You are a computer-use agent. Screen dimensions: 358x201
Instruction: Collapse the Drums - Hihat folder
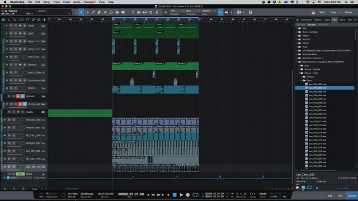pyautogui.click(x=299, y=73)
